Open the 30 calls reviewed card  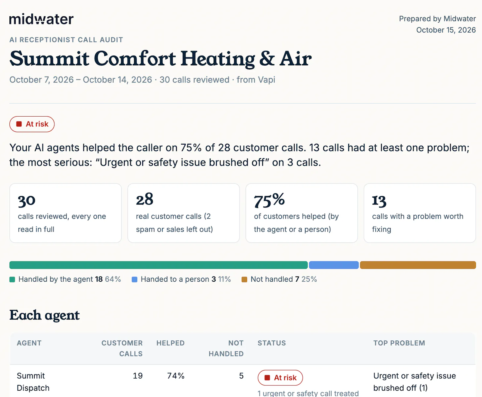(x=65, y=213)
